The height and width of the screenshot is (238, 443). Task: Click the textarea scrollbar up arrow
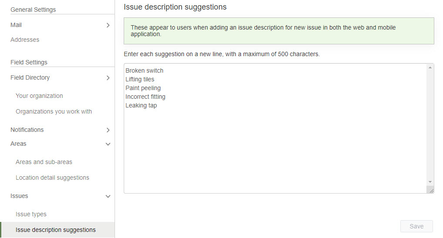(x=430, y=67)
